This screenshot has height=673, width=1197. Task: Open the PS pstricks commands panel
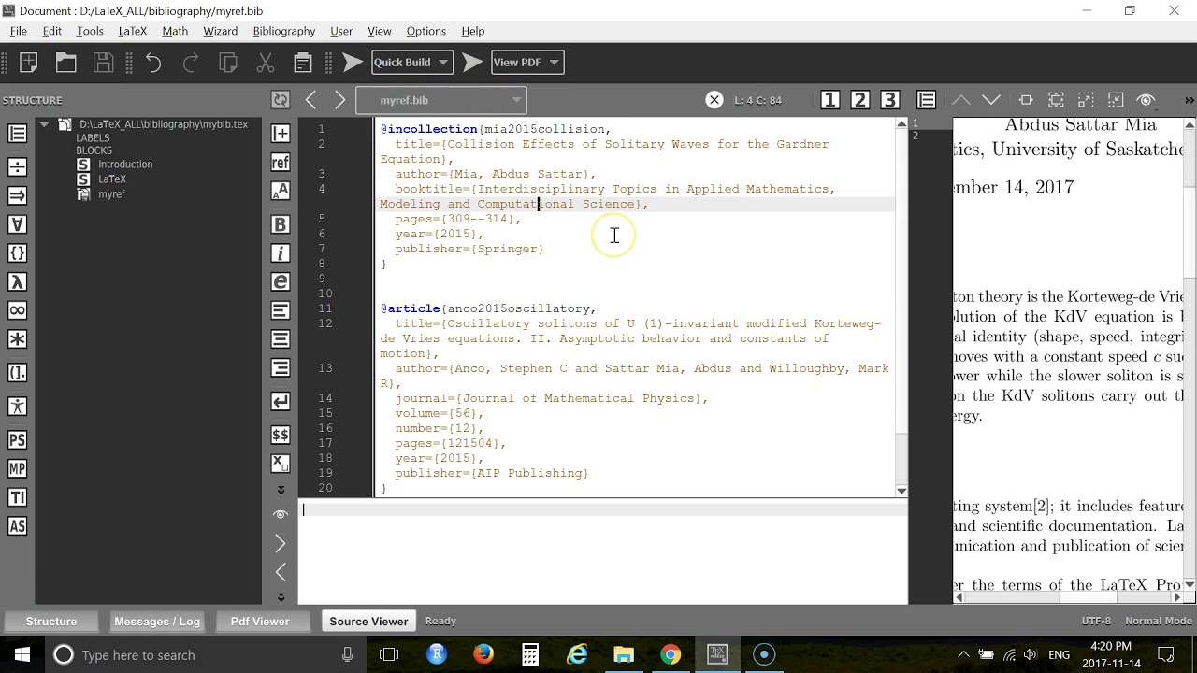17,440
